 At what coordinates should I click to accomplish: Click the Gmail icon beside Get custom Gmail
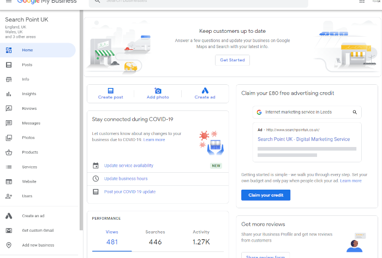[9, 231]
